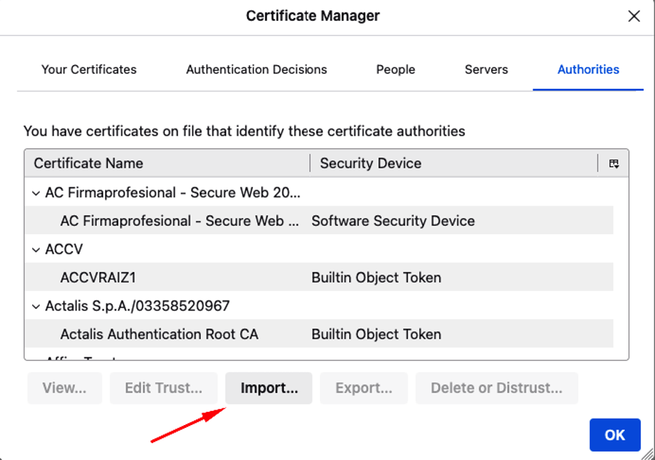Viewport: 655px width, 460px height.
Task: Click Builtin Object Token in Actalis row
Action: (x=376, y=334)
